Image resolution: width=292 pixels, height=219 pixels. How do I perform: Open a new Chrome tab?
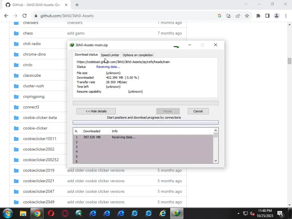click(77, 5)
